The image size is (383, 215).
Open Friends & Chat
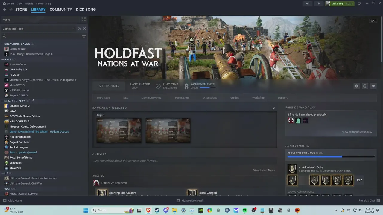[x=369, y=201]
